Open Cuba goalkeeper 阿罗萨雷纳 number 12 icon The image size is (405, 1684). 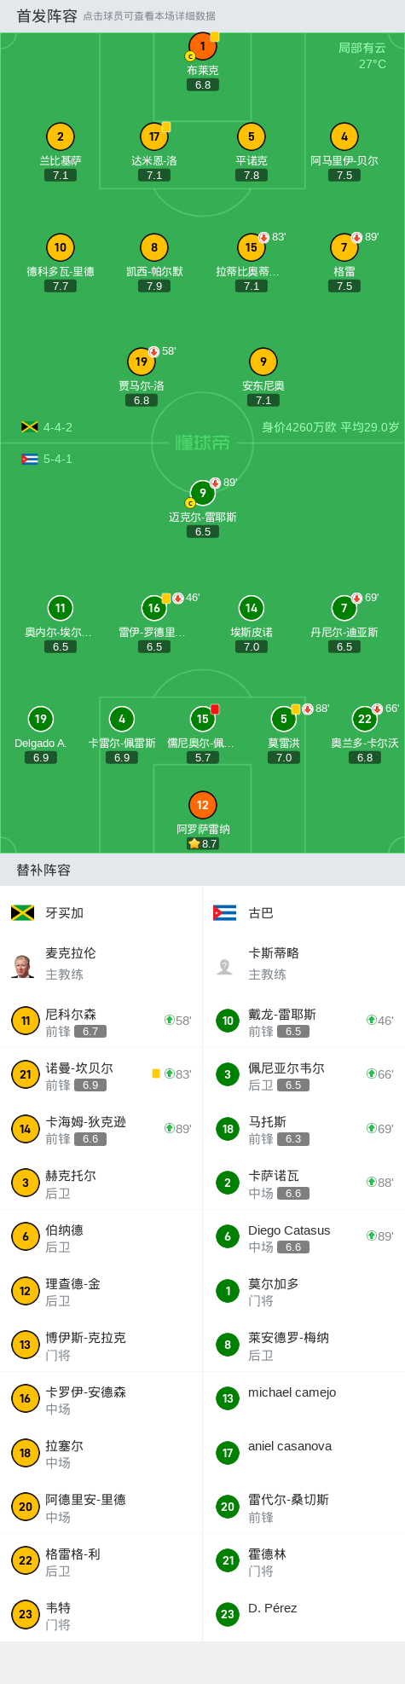[202, 805]
